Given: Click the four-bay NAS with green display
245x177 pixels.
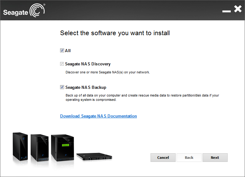Looking at the screenshot, I should click(x=63, y=148).
